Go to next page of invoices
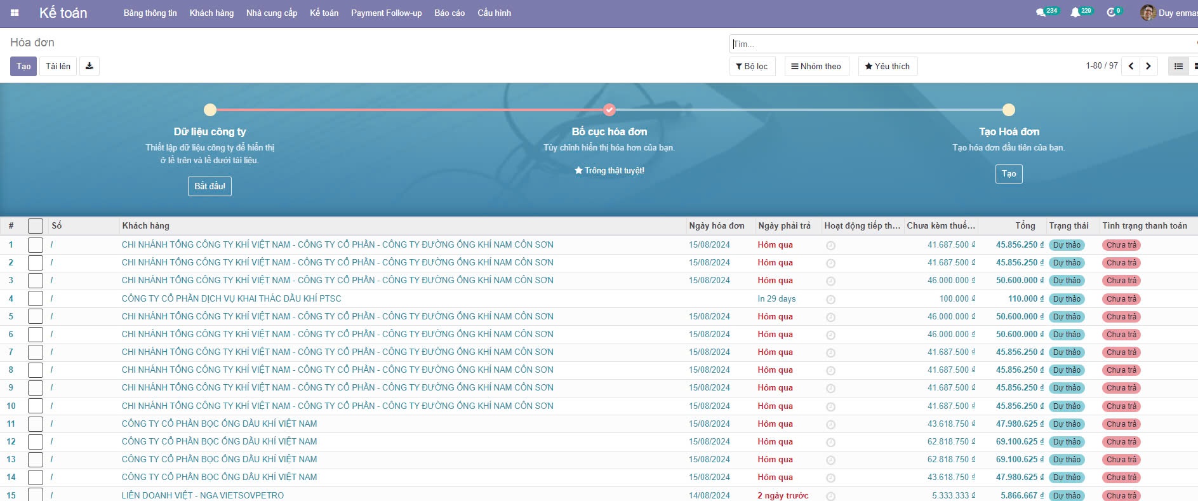This screenshot has width=1198, height=501. coord(1148,66)
